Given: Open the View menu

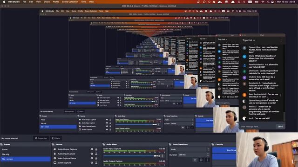Looking at the screenshot, I should [x=38, y=2].
